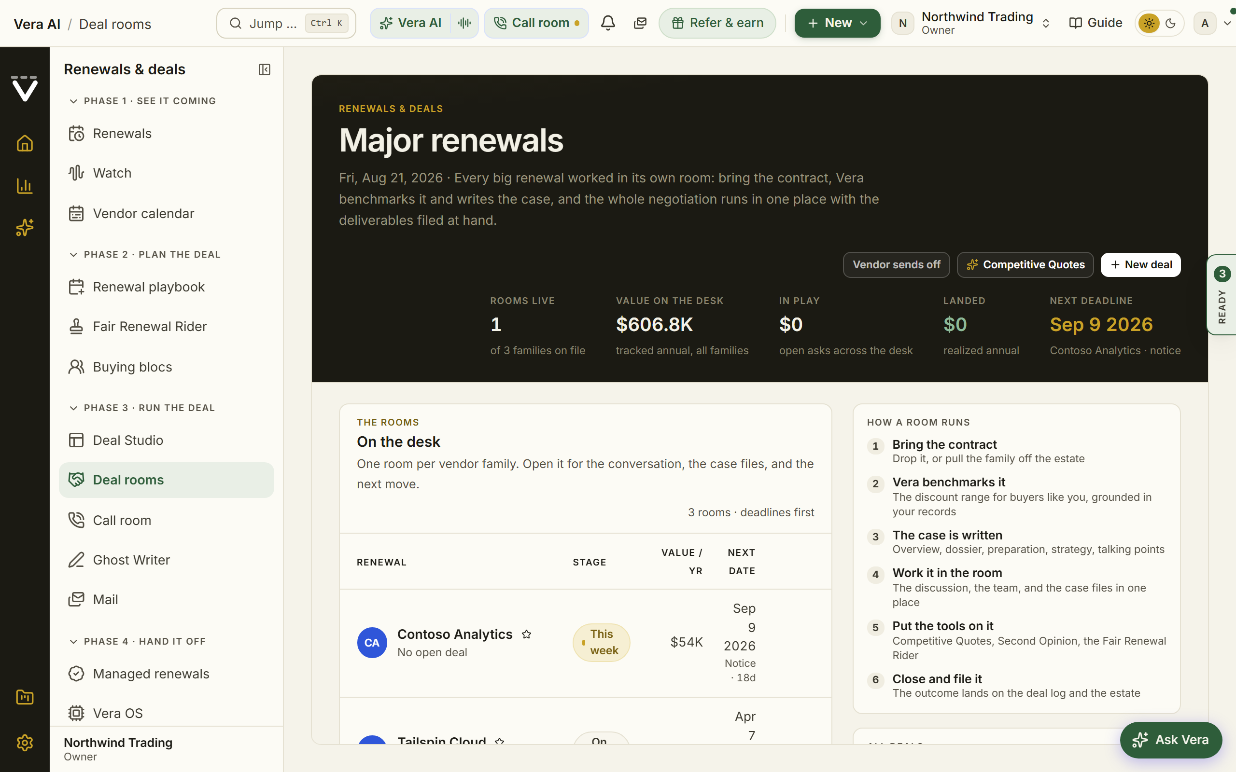
Task: Open Ghost Writer
Action: (167, 560)
